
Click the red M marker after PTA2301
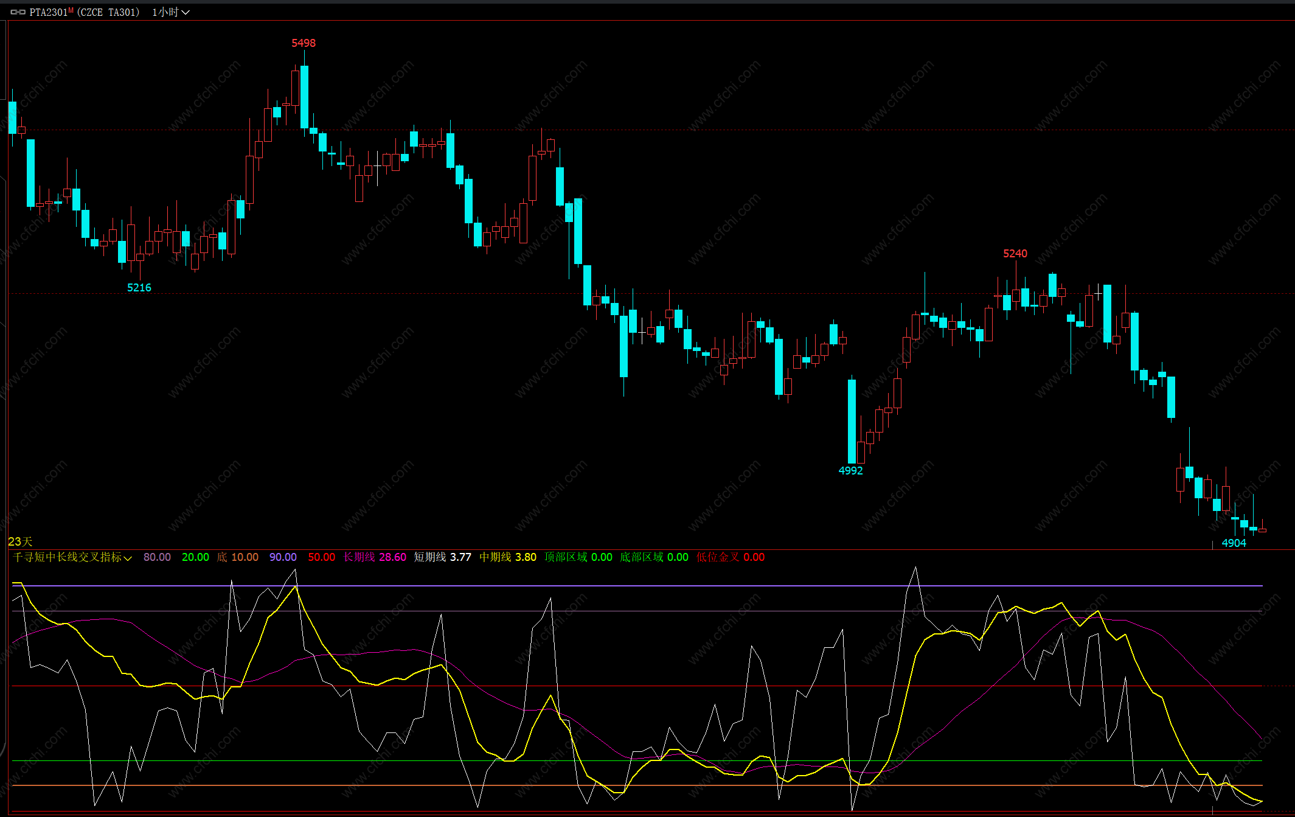tap(71, 10)
